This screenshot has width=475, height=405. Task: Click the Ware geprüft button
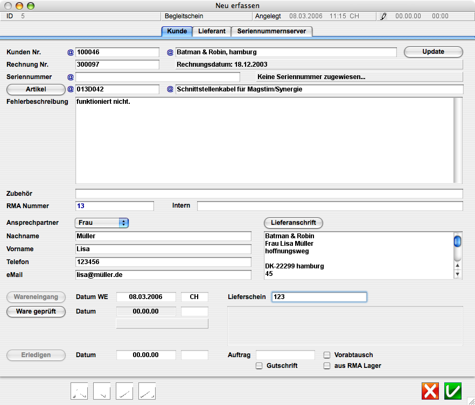click(x=36, y=311)
